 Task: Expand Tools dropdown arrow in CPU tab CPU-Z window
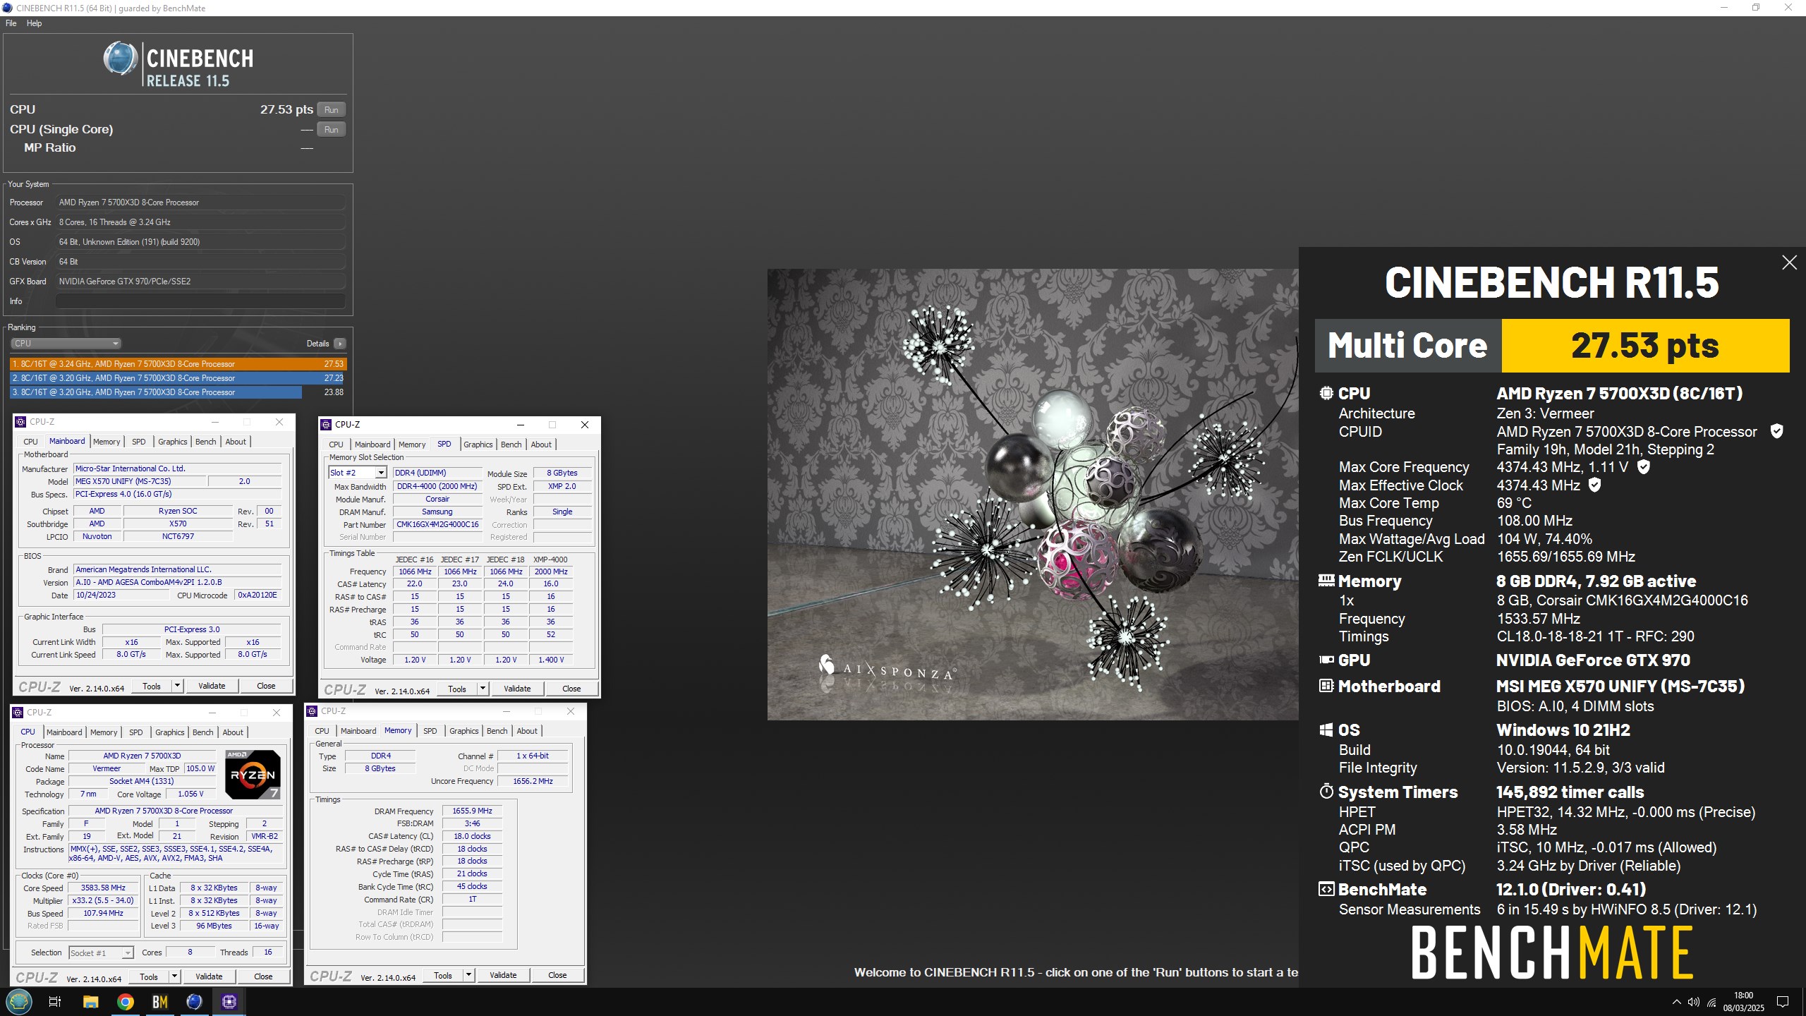(x=174, y=976)
